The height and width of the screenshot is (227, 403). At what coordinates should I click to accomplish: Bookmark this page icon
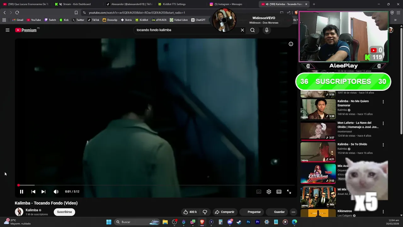76,13
